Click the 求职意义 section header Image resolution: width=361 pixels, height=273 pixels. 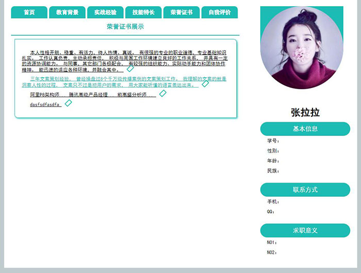(x=305, y=230)
